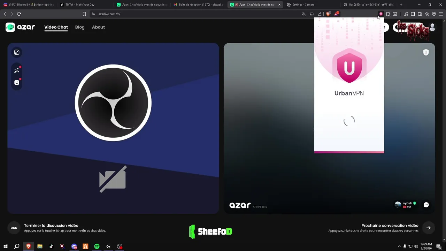Click the user avatar in header
This screenshot has height=251, width=446.
(432, 27)
